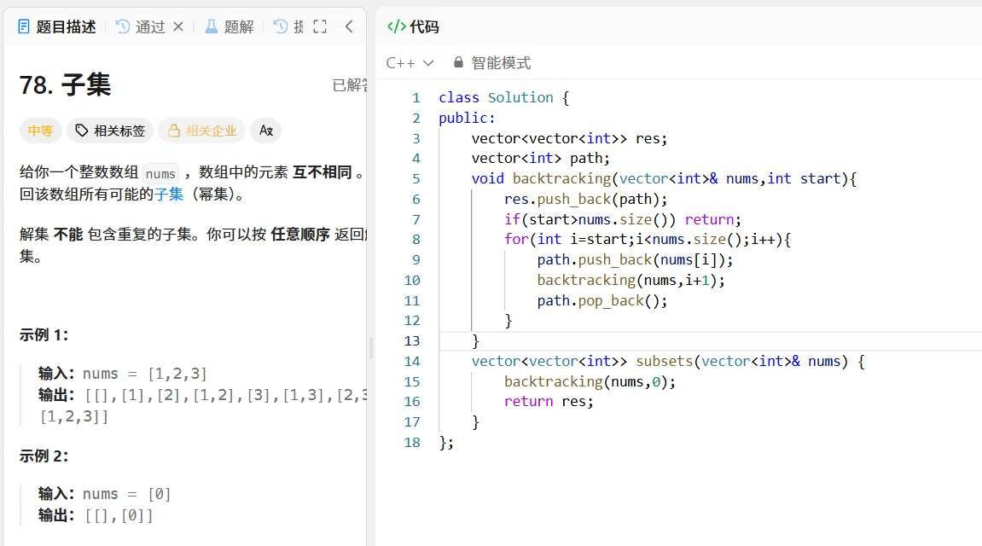982x546 pixels.
Task: Click the 中等 difficulty tag
Action: click(40, 131)
